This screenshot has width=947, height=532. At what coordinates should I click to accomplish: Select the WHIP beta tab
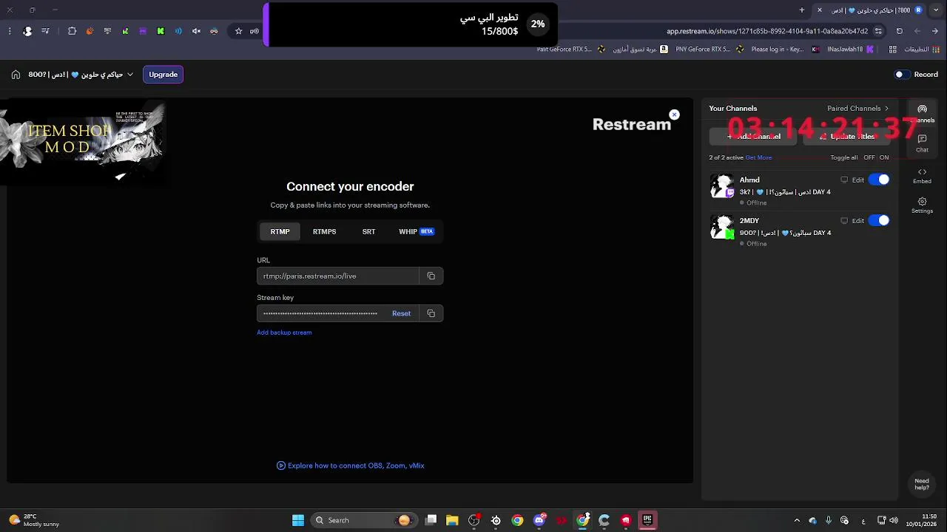[x=417, y=231]
